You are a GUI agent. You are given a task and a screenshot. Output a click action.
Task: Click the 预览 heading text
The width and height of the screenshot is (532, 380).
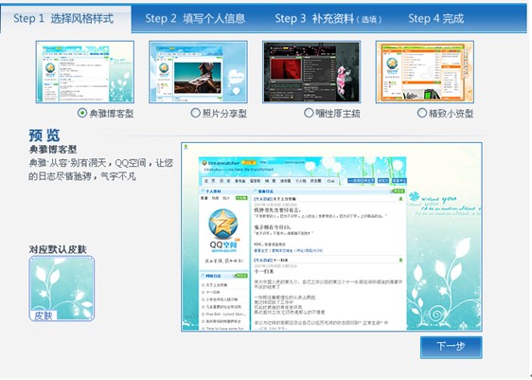(44, 136)
